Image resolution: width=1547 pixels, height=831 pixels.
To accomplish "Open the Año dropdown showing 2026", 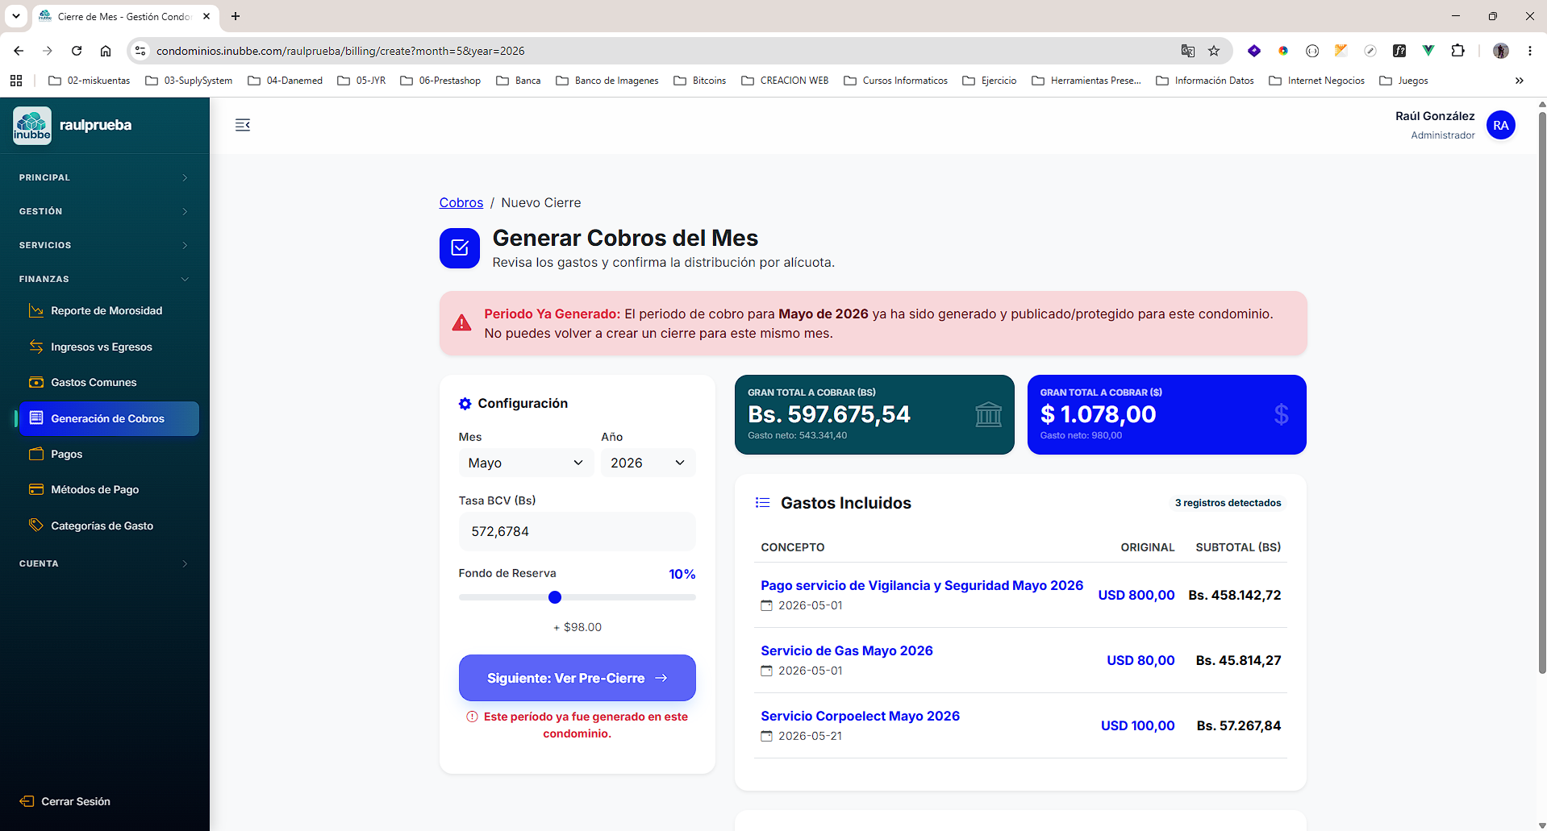I will (x=648, y=463).
